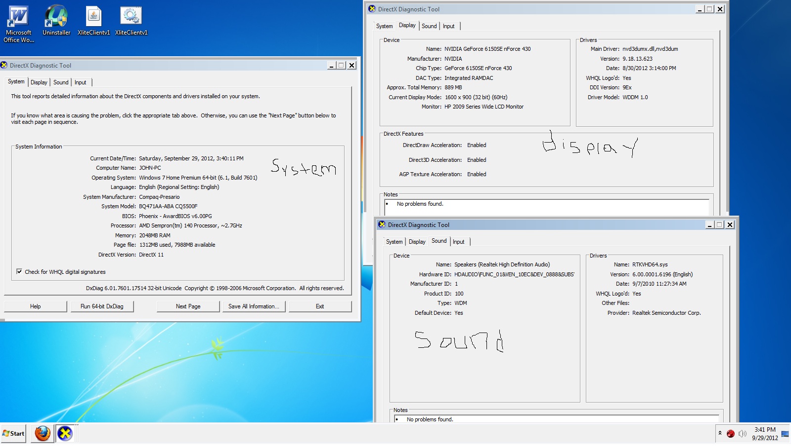
Task: Switch to Display tab in left window
Action: coord(39,82)
